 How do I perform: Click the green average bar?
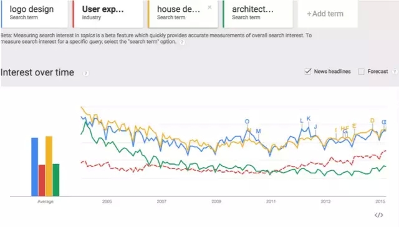(56, 180)
